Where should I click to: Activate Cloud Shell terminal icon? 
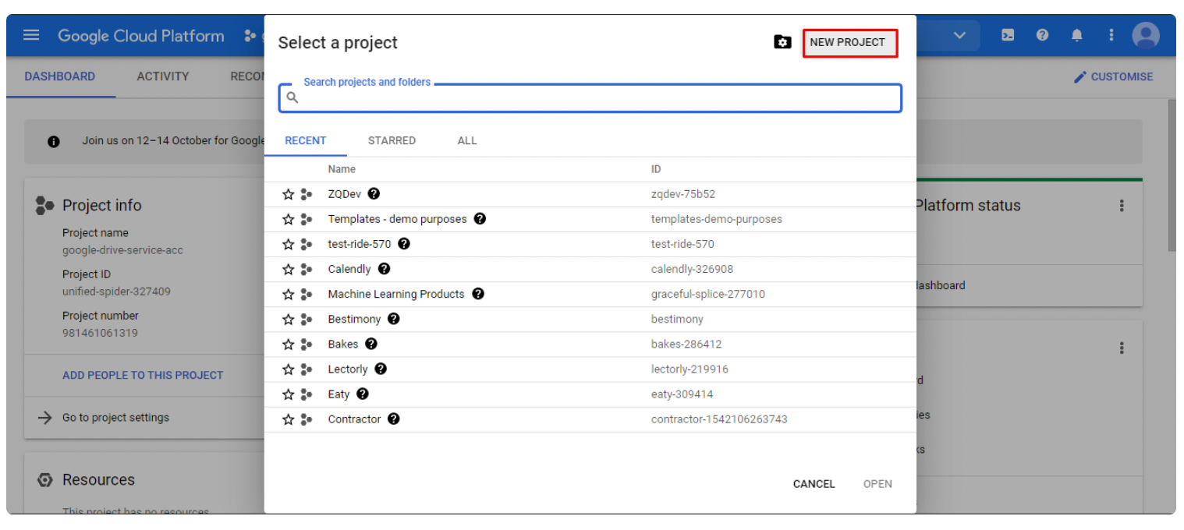(1008, 35)
